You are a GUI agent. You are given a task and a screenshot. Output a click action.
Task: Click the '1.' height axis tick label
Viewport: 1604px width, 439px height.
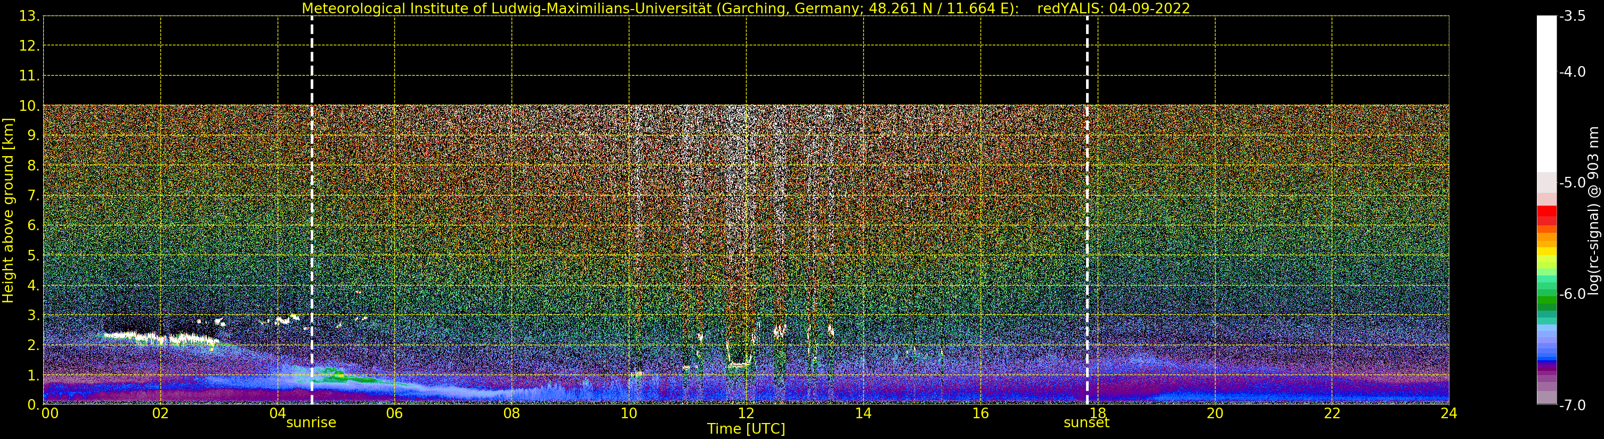point(33,375)
